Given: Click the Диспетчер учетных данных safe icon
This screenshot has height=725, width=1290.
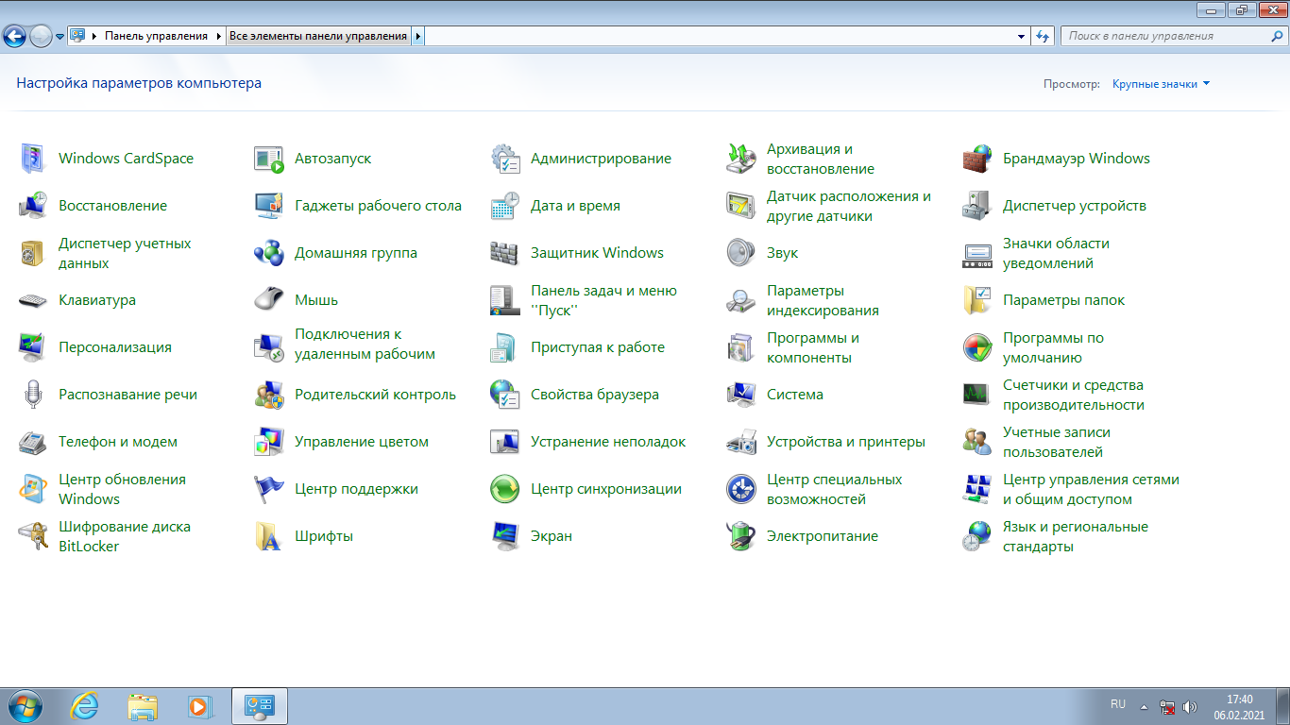Looking at the screenshot, I should tap(33, 253).
